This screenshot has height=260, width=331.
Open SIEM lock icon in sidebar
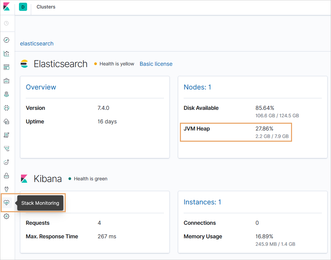[x=6, y=176]
